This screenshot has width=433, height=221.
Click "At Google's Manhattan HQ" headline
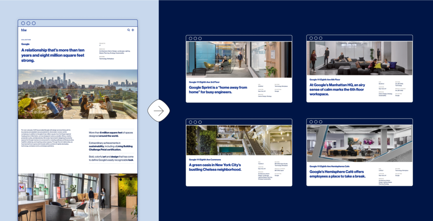(337, 89)
